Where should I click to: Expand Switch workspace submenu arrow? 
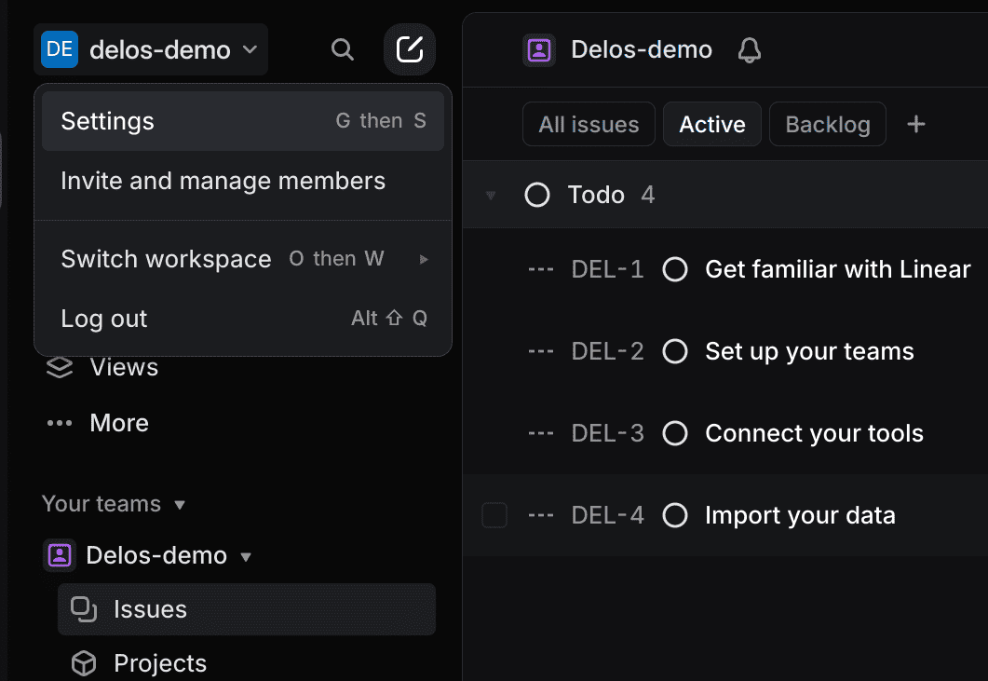click(x=424, y=259)
